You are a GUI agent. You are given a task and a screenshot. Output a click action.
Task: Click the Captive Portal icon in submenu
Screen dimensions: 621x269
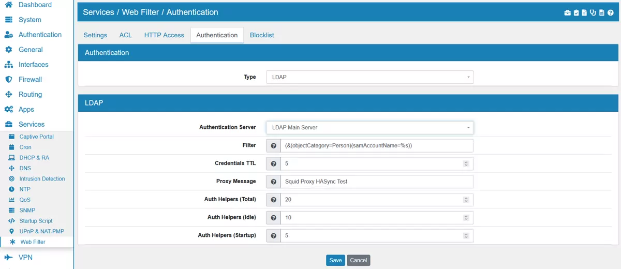point(11,137)
